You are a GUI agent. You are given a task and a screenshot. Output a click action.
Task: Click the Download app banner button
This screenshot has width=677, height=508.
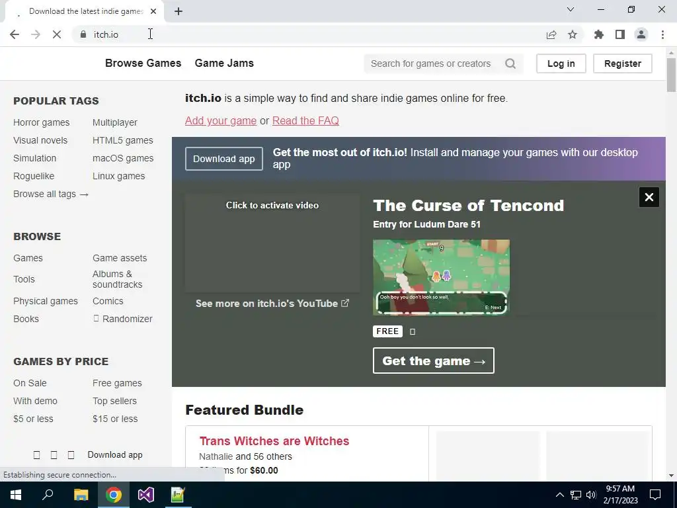224,159
